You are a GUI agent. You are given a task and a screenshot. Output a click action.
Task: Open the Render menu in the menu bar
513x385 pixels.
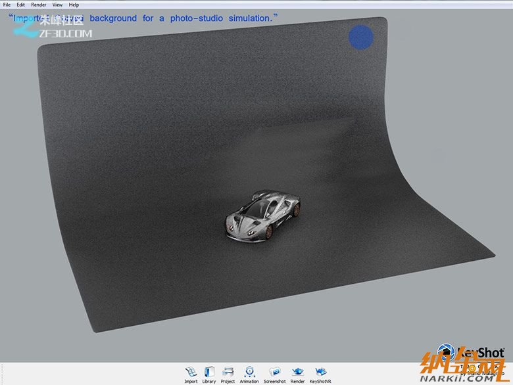tap(39, 5)
